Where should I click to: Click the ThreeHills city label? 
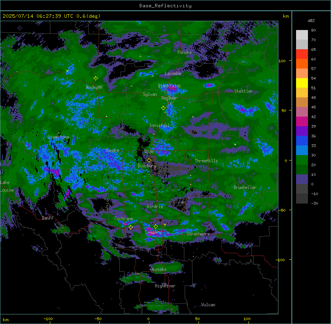[206, 161]
